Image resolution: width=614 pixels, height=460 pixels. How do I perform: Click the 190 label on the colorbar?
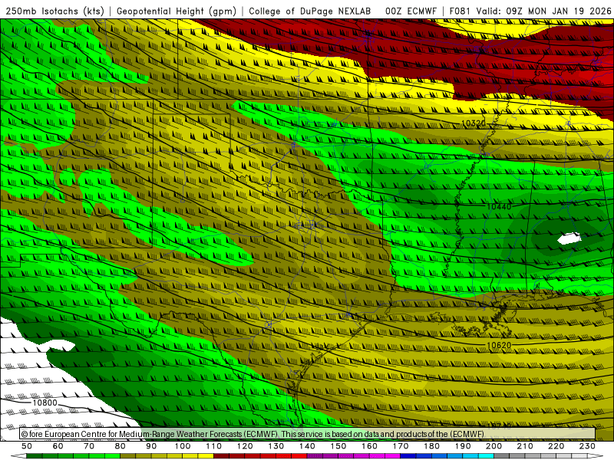click(463, 446)
